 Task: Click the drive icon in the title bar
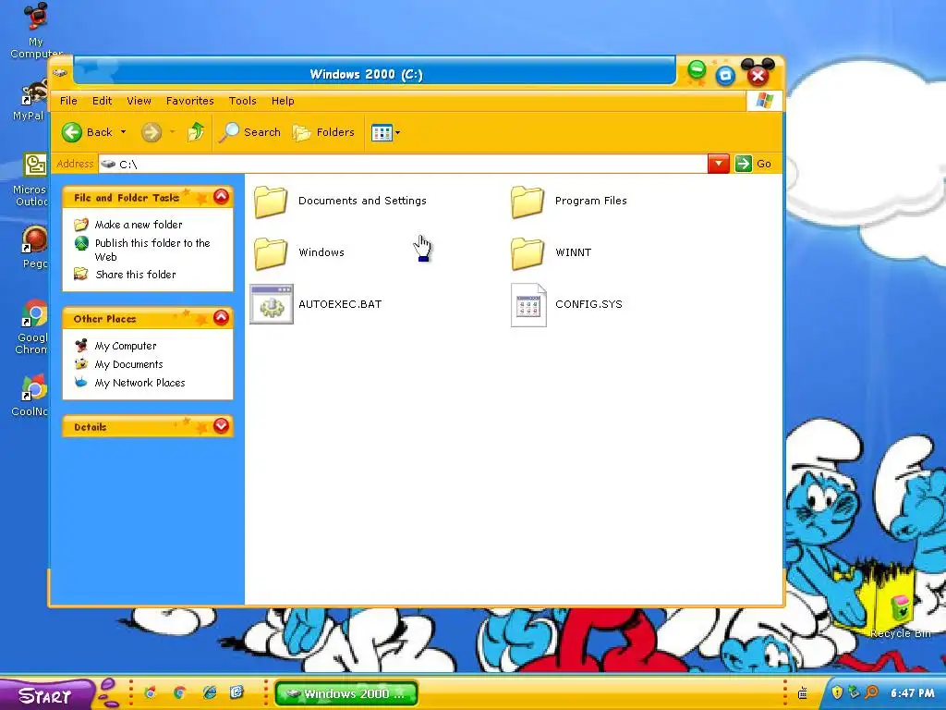point(60,73)
